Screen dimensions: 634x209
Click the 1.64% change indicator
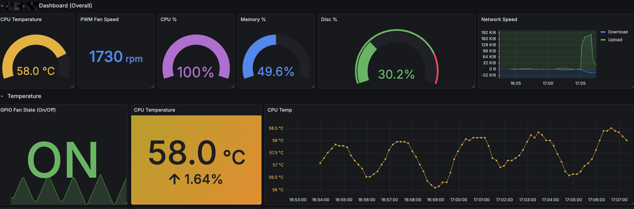196,179
